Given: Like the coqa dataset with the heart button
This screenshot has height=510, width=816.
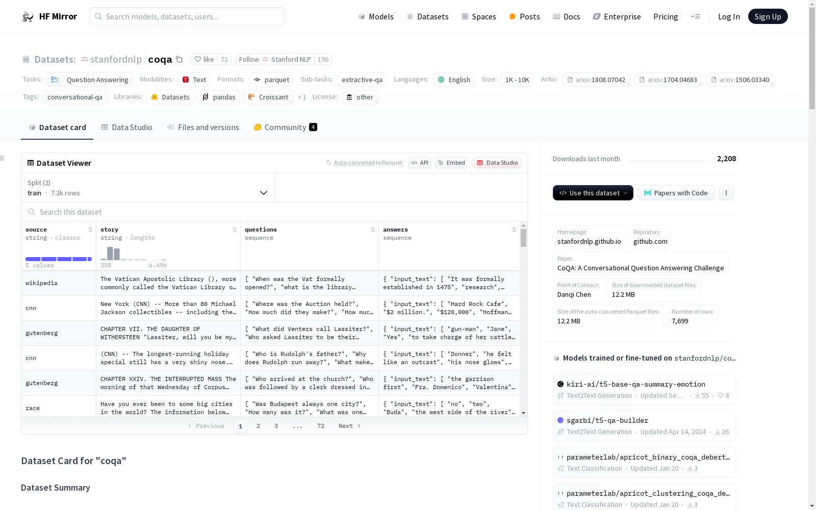Looking at the screenshot, I should tap(204, 59).
